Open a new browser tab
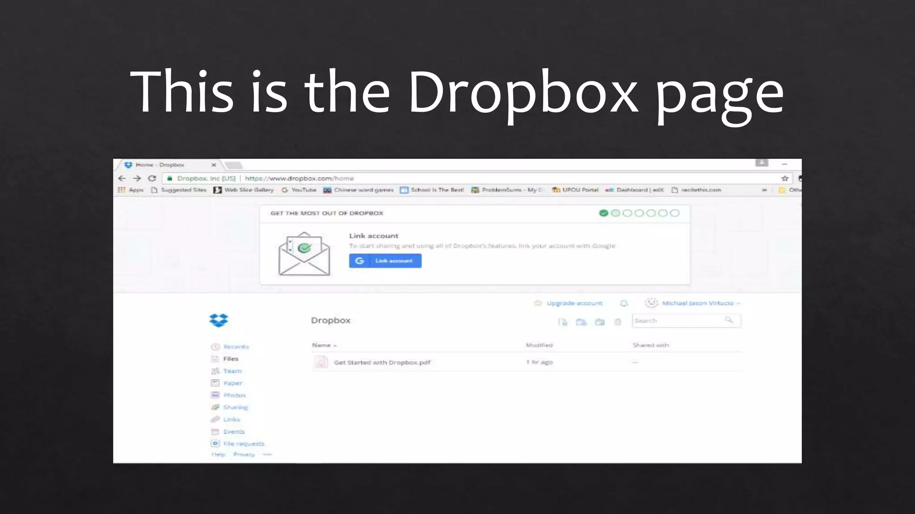 [x=234, y=166]
